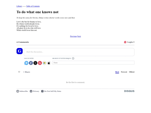Sort comments by Newest
This screenshot has width=151, height=113.
[124, 72]
